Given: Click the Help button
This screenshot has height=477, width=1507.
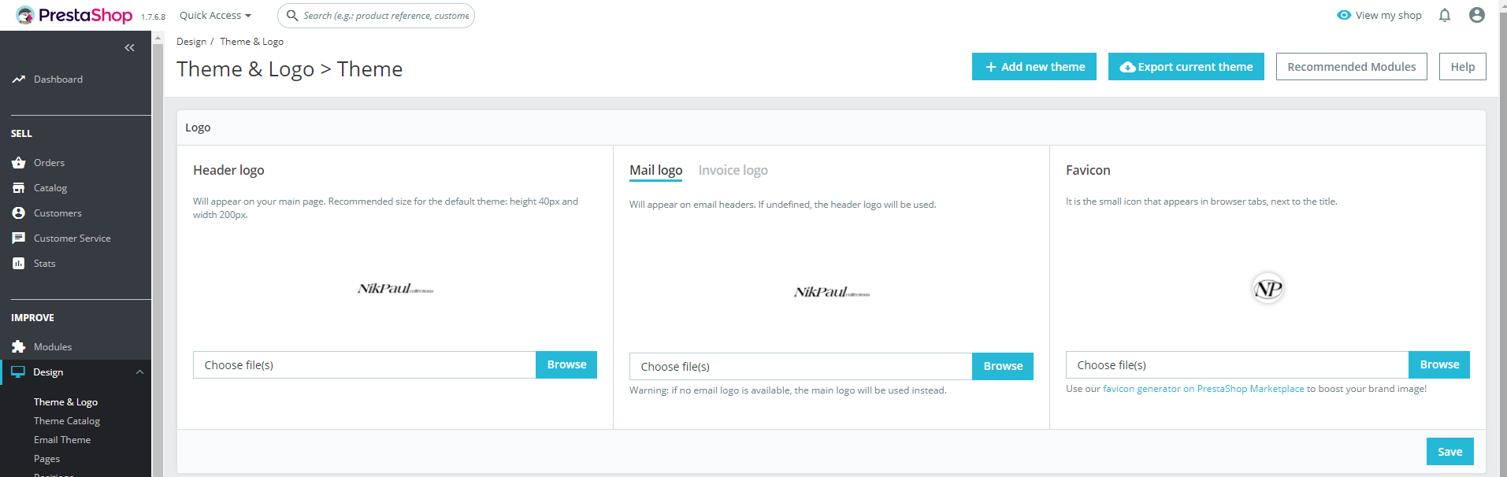Looking at the screenshot, I should [x=1463, y=67].
